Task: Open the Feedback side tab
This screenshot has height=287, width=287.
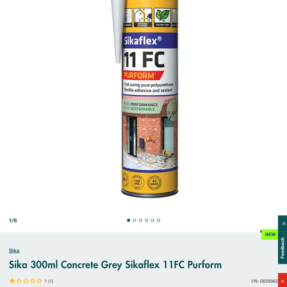Action: 282,248
